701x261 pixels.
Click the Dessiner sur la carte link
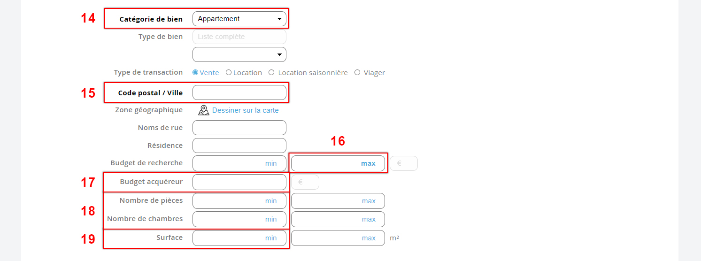245,110
